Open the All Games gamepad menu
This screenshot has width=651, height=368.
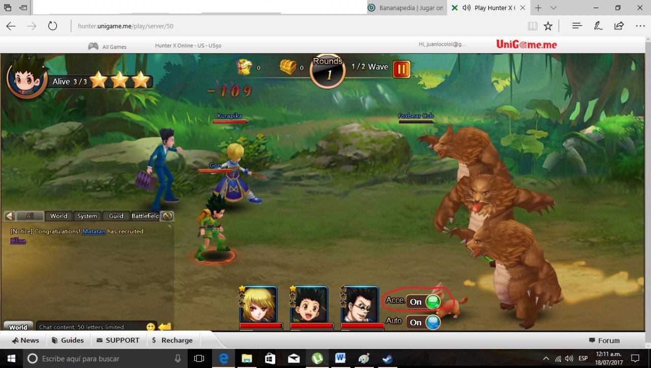point(107,46)
